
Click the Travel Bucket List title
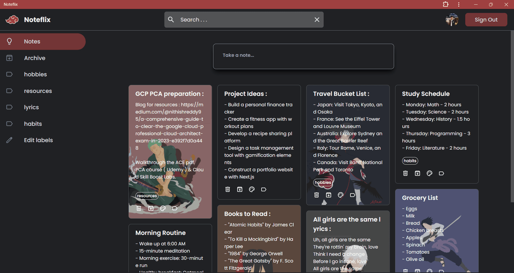pyautogui.click(x=341, y=94)
